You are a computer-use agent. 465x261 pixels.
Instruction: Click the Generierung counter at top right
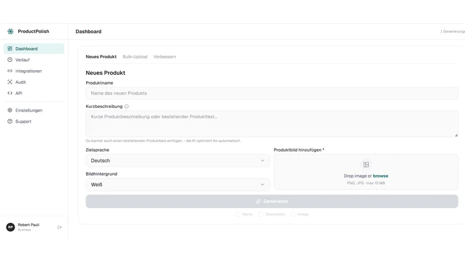click(x=453, y=31)
